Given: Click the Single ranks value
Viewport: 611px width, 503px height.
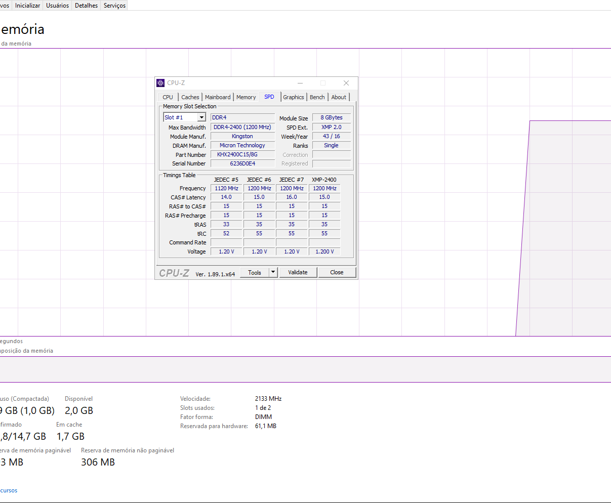Looking at the screenshot, I should pyautogui.click(x=332, y=145).
